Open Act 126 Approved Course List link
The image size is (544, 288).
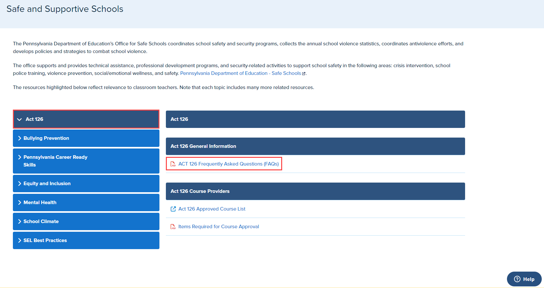coord(212,209)
